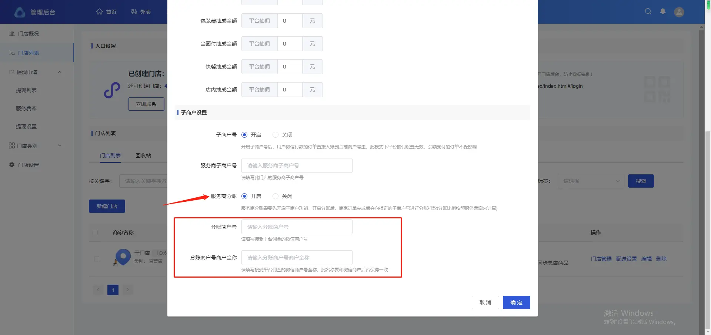Click the 外卖 icon in top navigation

coord(134,11)
